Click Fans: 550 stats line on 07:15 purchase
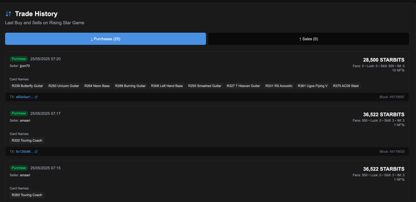This screenshot has height=202, width=416. [x=379, y=175]
